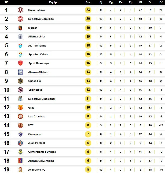165x173 pixels.
Task: Select the Cienciano club badge
Action: [20, 134]
